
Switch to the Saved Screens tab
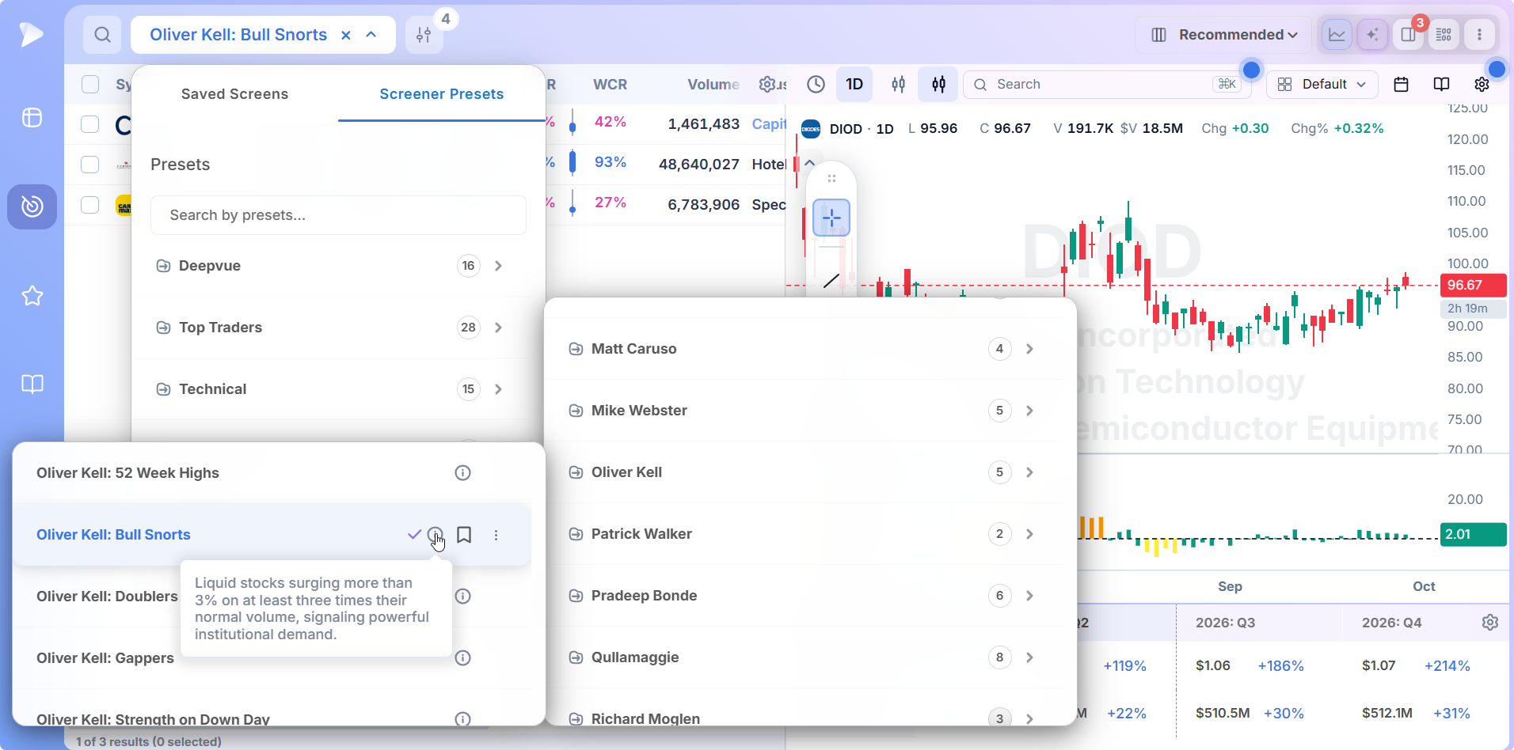235,94
